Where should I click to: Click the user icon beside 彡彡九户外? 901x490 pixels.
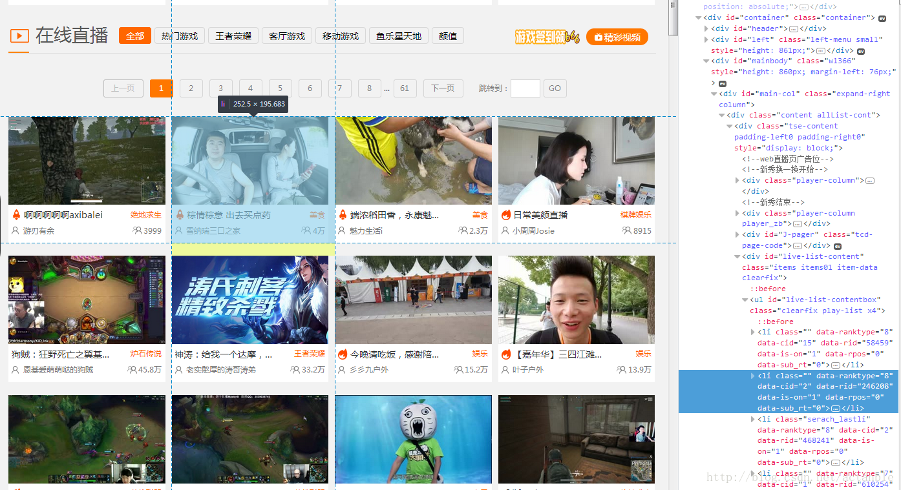point(342,370)
